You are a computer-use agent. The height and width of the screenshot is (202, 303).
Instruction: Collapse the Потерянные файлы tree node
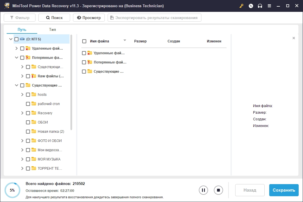click(16, 58)
